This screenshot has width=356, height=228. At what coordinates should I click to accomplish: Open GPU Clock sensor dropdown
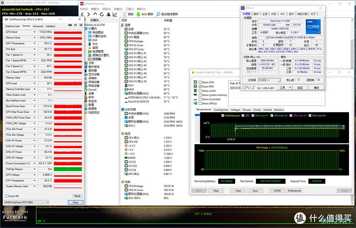point(35,32)
